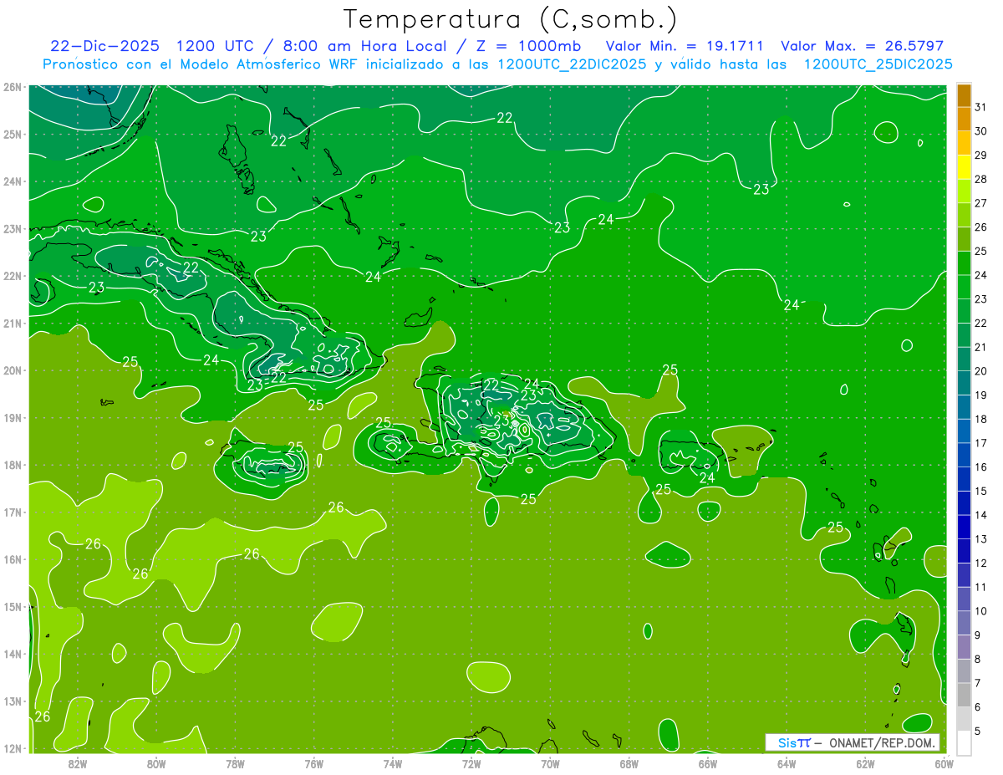The height and width of the screenshot is (775, 1003).
Task: Click the "17N" latitude axis label
Action: click(x=12, y=512)
